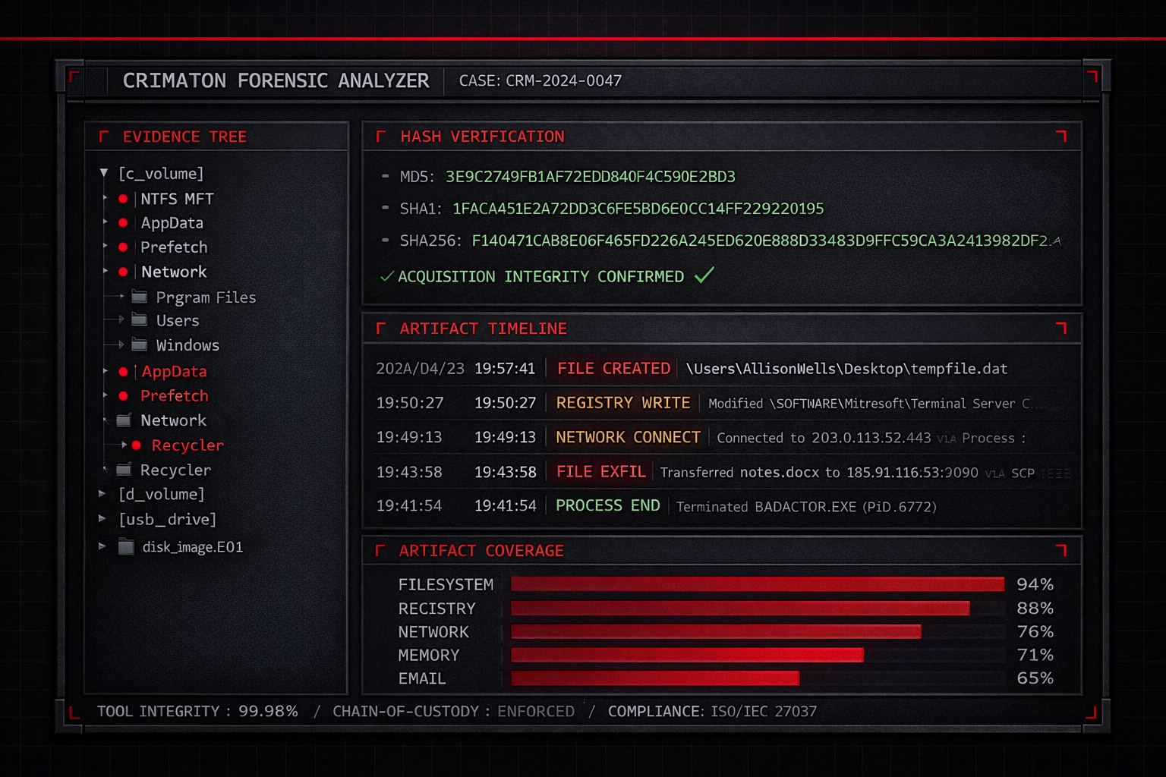The width and height of the screenshot is (1166, 777).
Task: Click the Users folder icon
Action: pos(140,320)
